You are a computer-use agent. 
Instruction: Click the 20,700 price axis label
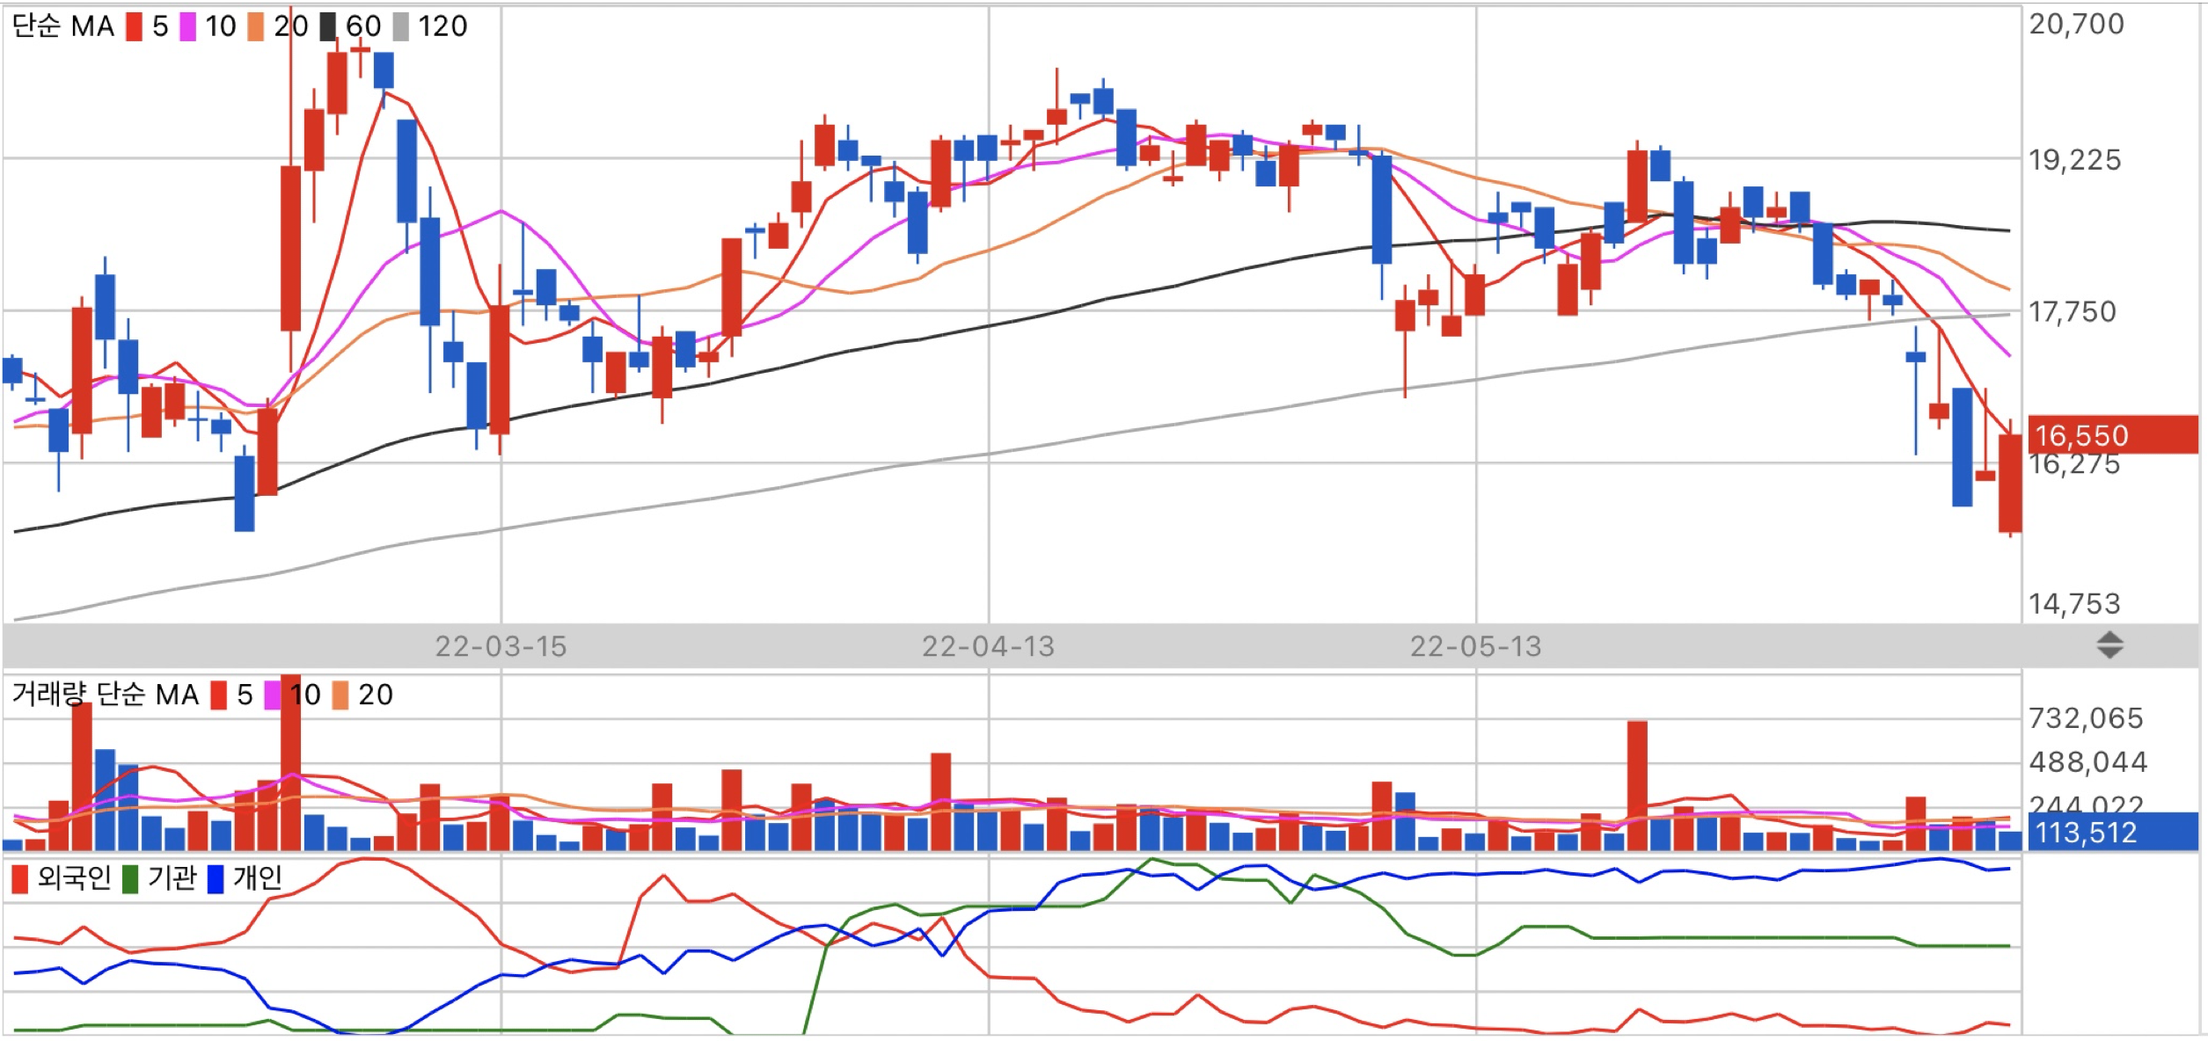coord(2076,25)
